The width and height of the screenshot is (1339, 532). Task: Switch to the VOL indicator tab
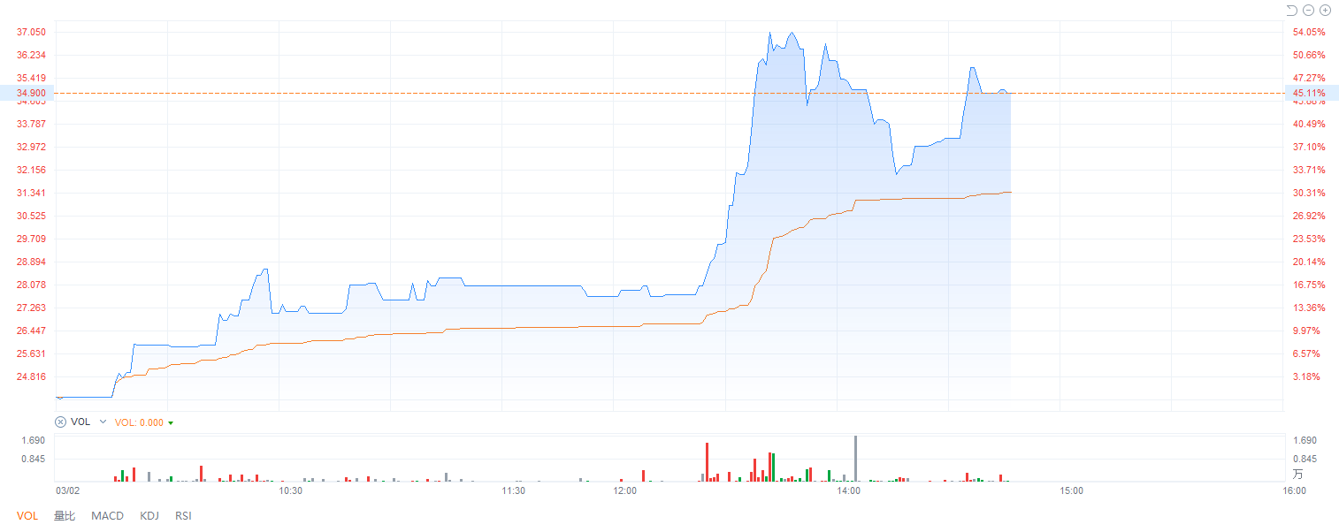click(27, 516)
